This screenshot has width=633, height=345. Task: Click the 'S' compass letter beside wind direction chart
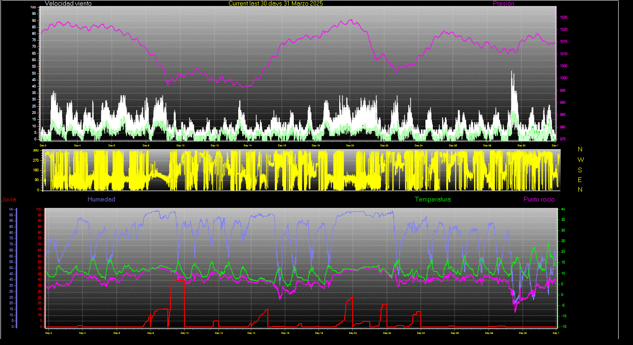click(x=580, y=169)
